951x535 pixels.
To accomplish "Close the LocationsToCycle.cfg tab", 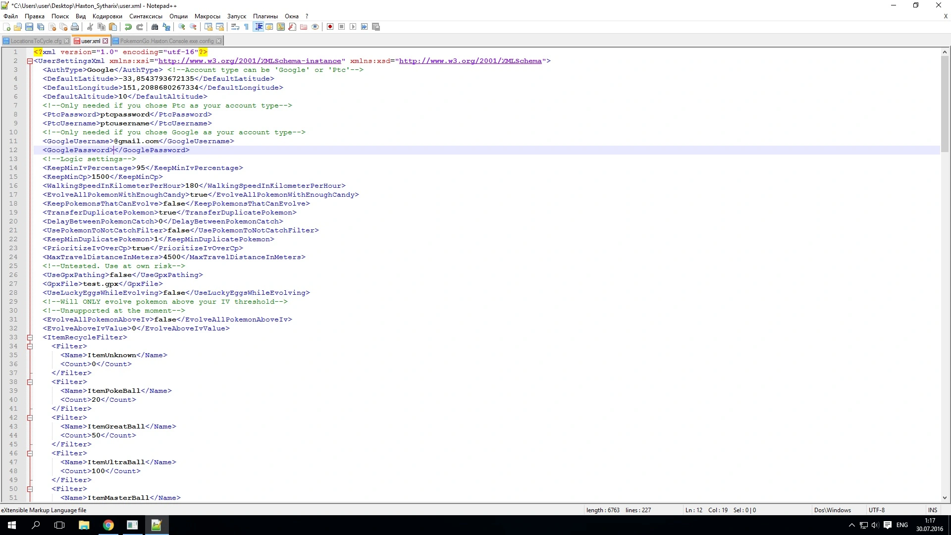I will (66, 41).
